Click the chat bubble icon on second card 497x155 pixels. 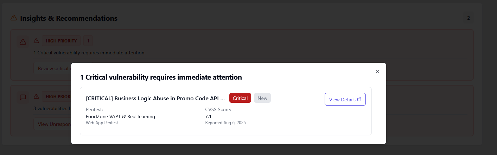tap(23, 97)
